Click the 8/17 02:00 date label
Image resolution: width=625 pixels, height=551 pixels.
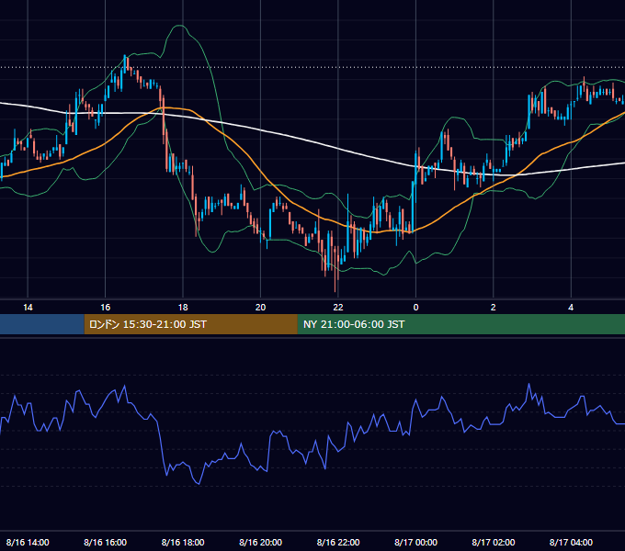click(493, 542)
